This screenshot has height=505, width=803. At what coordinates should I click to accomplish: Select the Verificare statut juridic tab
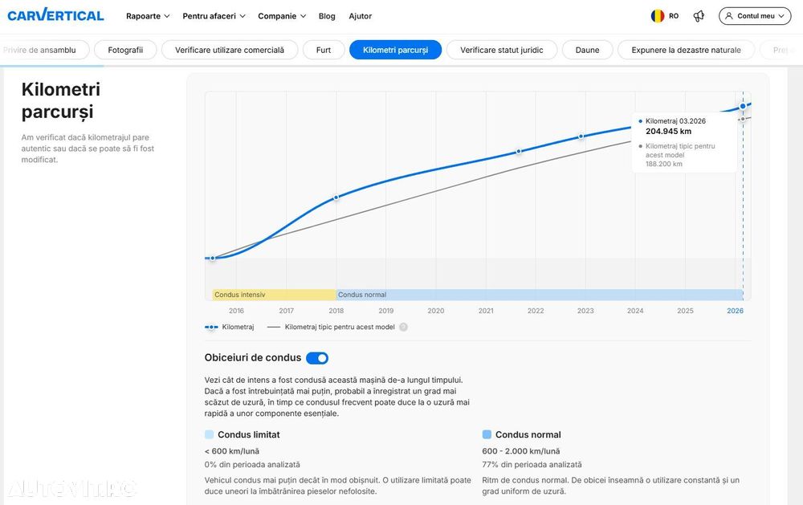coord(502,50)
